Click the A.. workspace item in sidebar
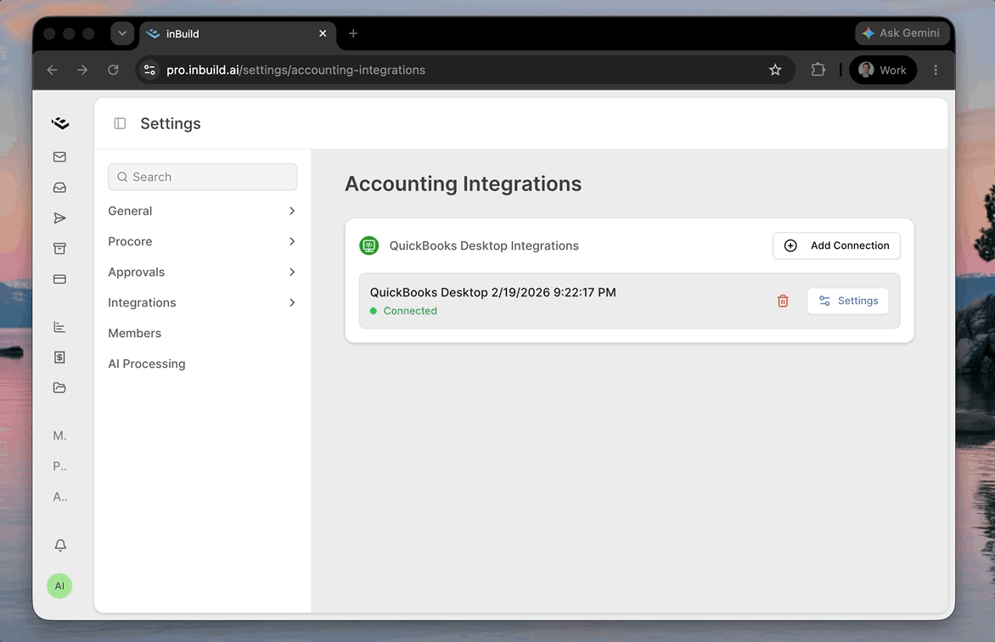The width and height of the screenshot is (995, 642). [59, 497]
